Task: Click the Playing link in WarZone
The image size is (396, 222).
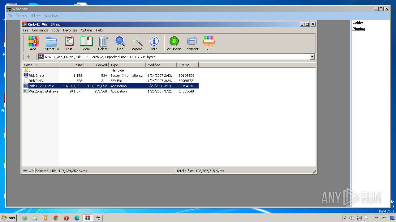Action: tap(359, 29)
